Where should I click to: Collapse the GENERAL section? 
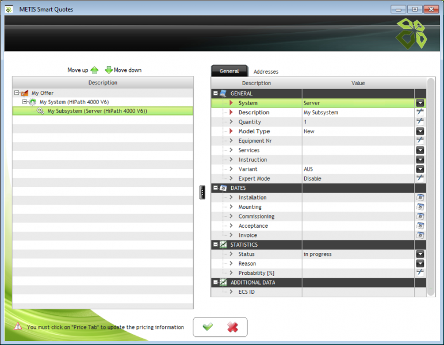click(x=216, y=93)
